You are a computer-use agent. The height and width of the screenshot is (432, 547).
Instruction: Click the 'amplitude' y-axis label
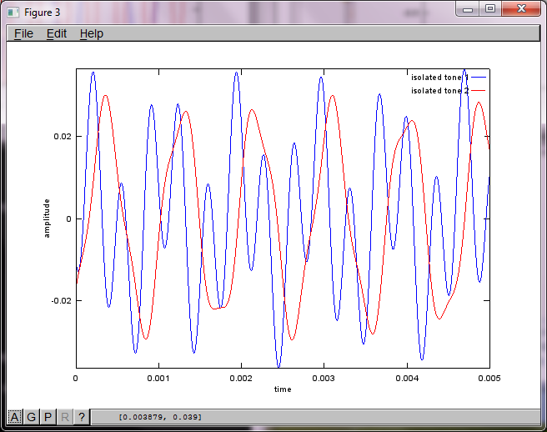tap(47, 219)
